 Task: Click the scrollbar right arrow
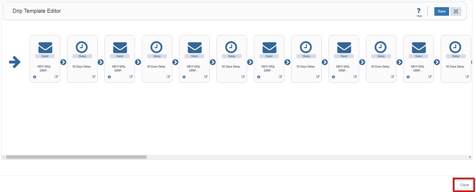click(x=470, y=157)
